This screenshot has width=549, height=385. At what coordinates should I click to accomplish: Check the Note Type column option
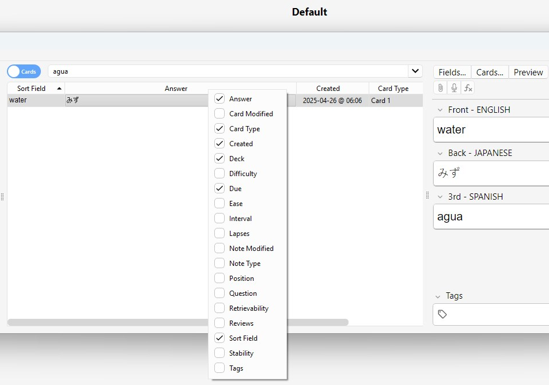pyautogui.click(x=219, y=264)
